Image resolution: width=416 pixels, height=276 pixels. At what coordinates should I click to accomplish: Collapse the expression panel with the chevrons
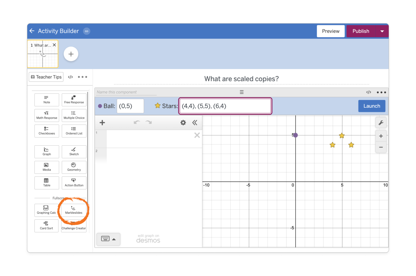195,123
